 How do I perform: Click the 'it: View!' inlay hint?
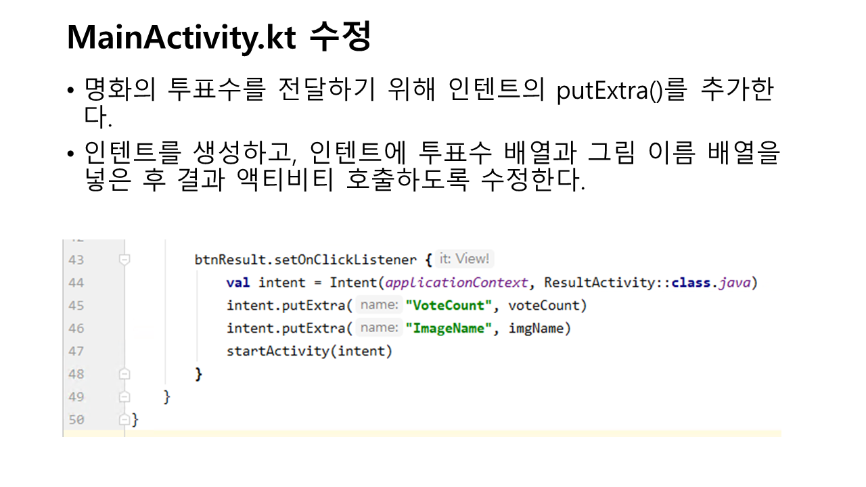coord(464,259)
